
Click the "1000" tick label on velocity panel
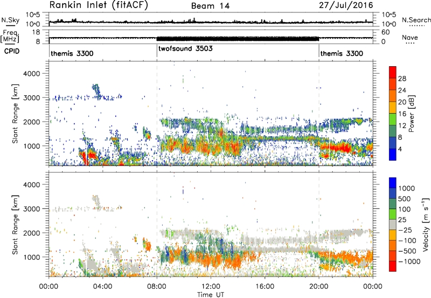[x=31, y=257]
